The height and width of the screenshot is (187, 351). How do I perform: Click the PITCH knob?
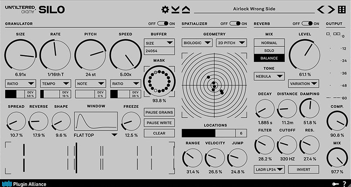coord(91,55)
